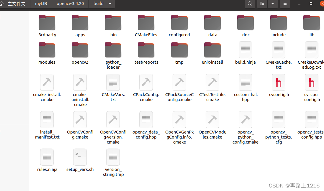
Task: Click the cmake_install.cmake file icon
Action: (47, 82)
